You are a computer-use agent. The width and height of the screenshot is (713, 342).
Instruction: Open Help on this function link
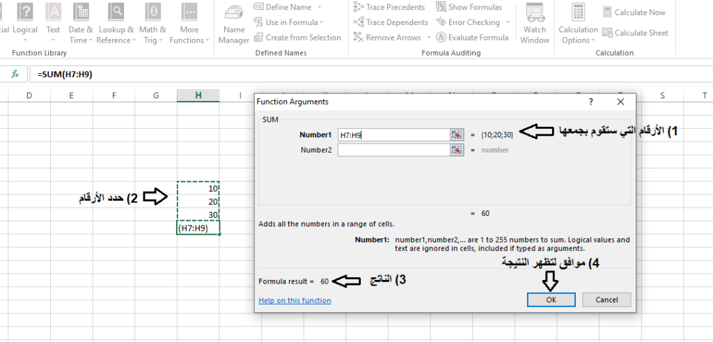pos(295,300)
